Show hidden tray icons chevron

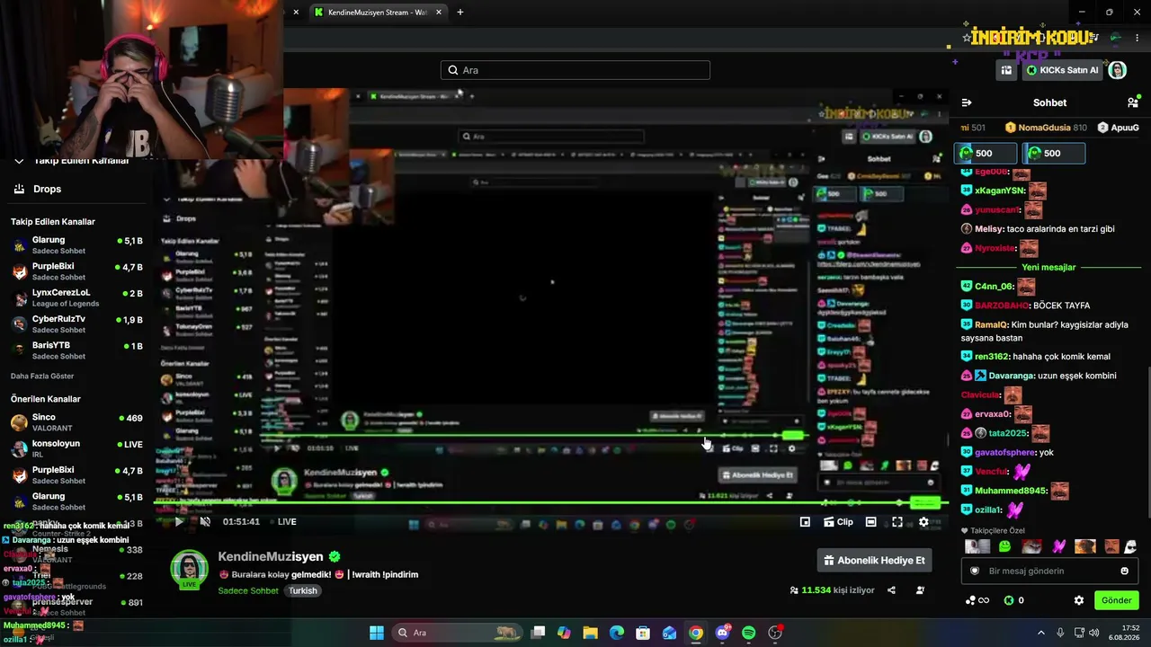point(1041,633)
